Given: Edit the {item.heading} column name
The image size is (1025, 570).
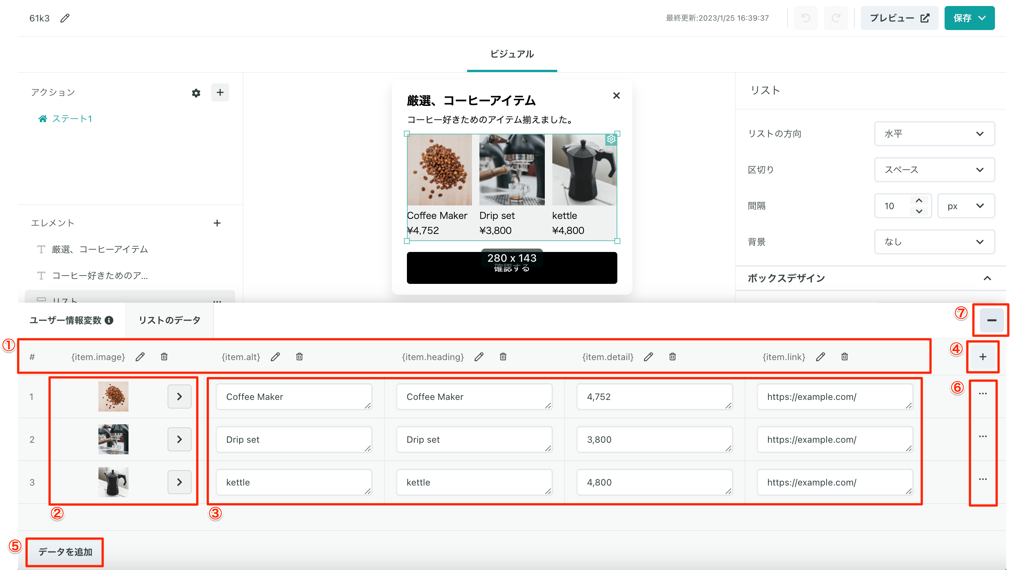Looking at the screenshot, I should click(x=479, y=357).
